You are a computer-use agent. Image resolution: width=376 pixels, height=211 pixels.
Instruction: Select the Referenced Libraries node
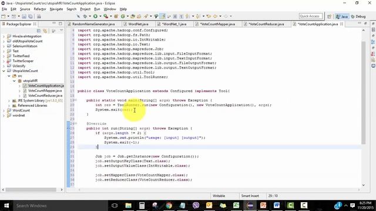point(32,105)
